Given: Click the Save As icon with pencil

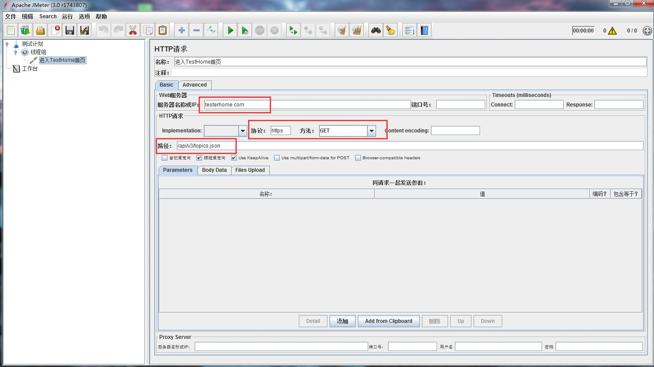Looking at the screenshot, I should 85,30.
